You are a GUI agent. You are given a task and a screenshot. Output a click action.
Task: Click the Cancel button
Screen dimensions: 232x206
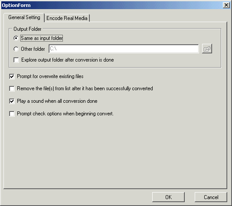(211, 197)
